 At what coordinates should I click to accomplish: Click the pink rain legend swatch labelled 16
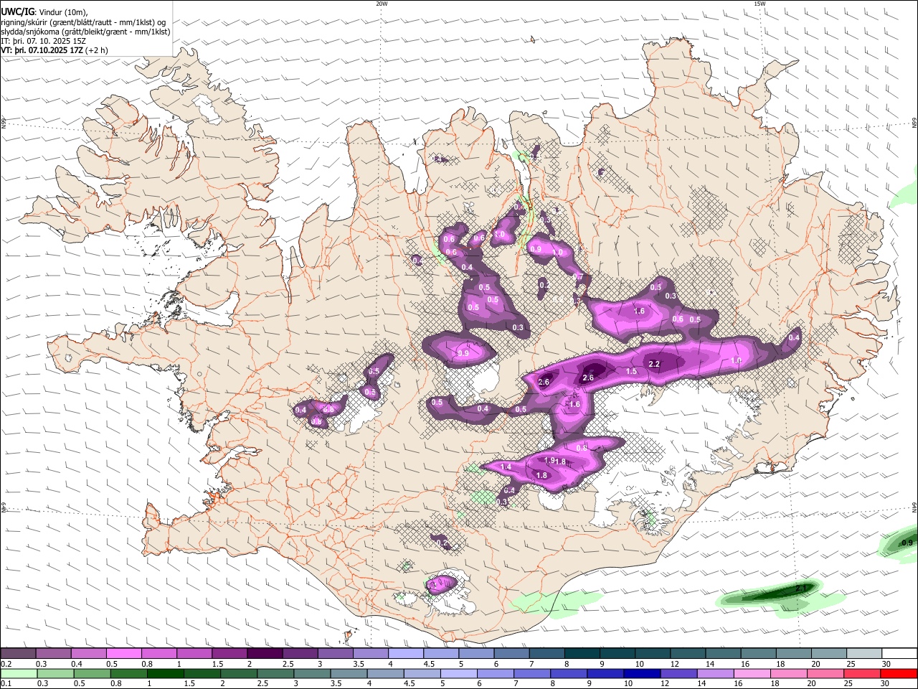point(753,673)
